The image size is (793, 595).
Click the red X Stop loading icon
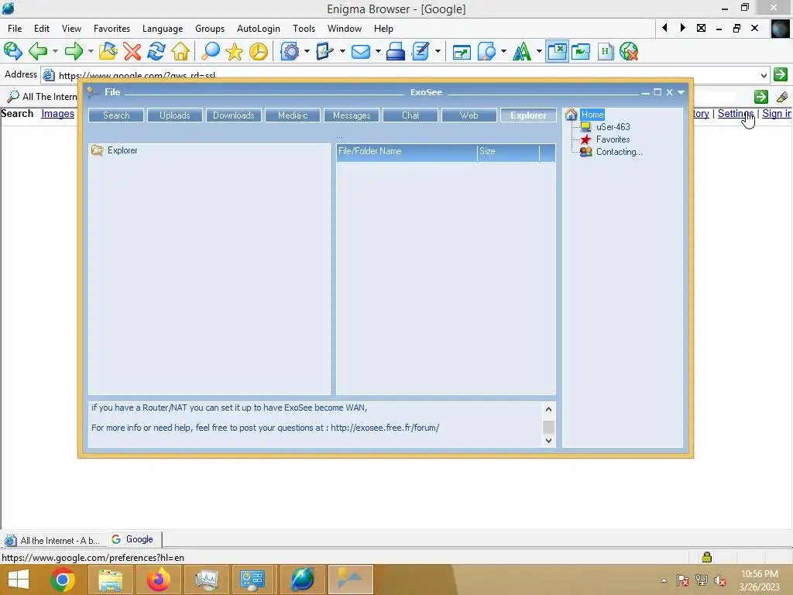pyautogui.click(x=132, y=51)
